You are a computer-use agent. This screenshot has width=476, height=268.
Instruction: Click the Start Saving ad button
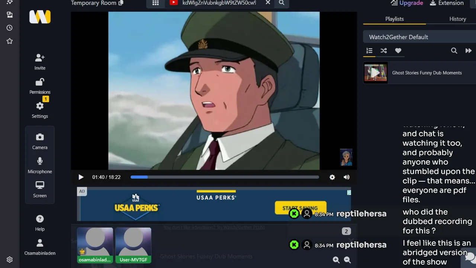(300, 208)
